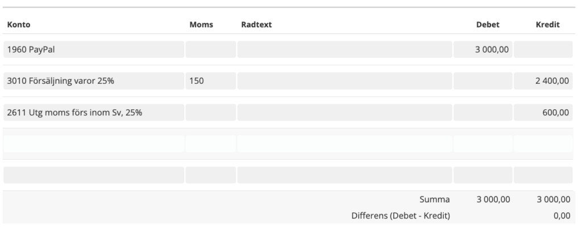The height and width of the screenshot is (231, 582).
Task: Click the empty Debet field on the 2611 row
Action: click(x=483, y=112)
